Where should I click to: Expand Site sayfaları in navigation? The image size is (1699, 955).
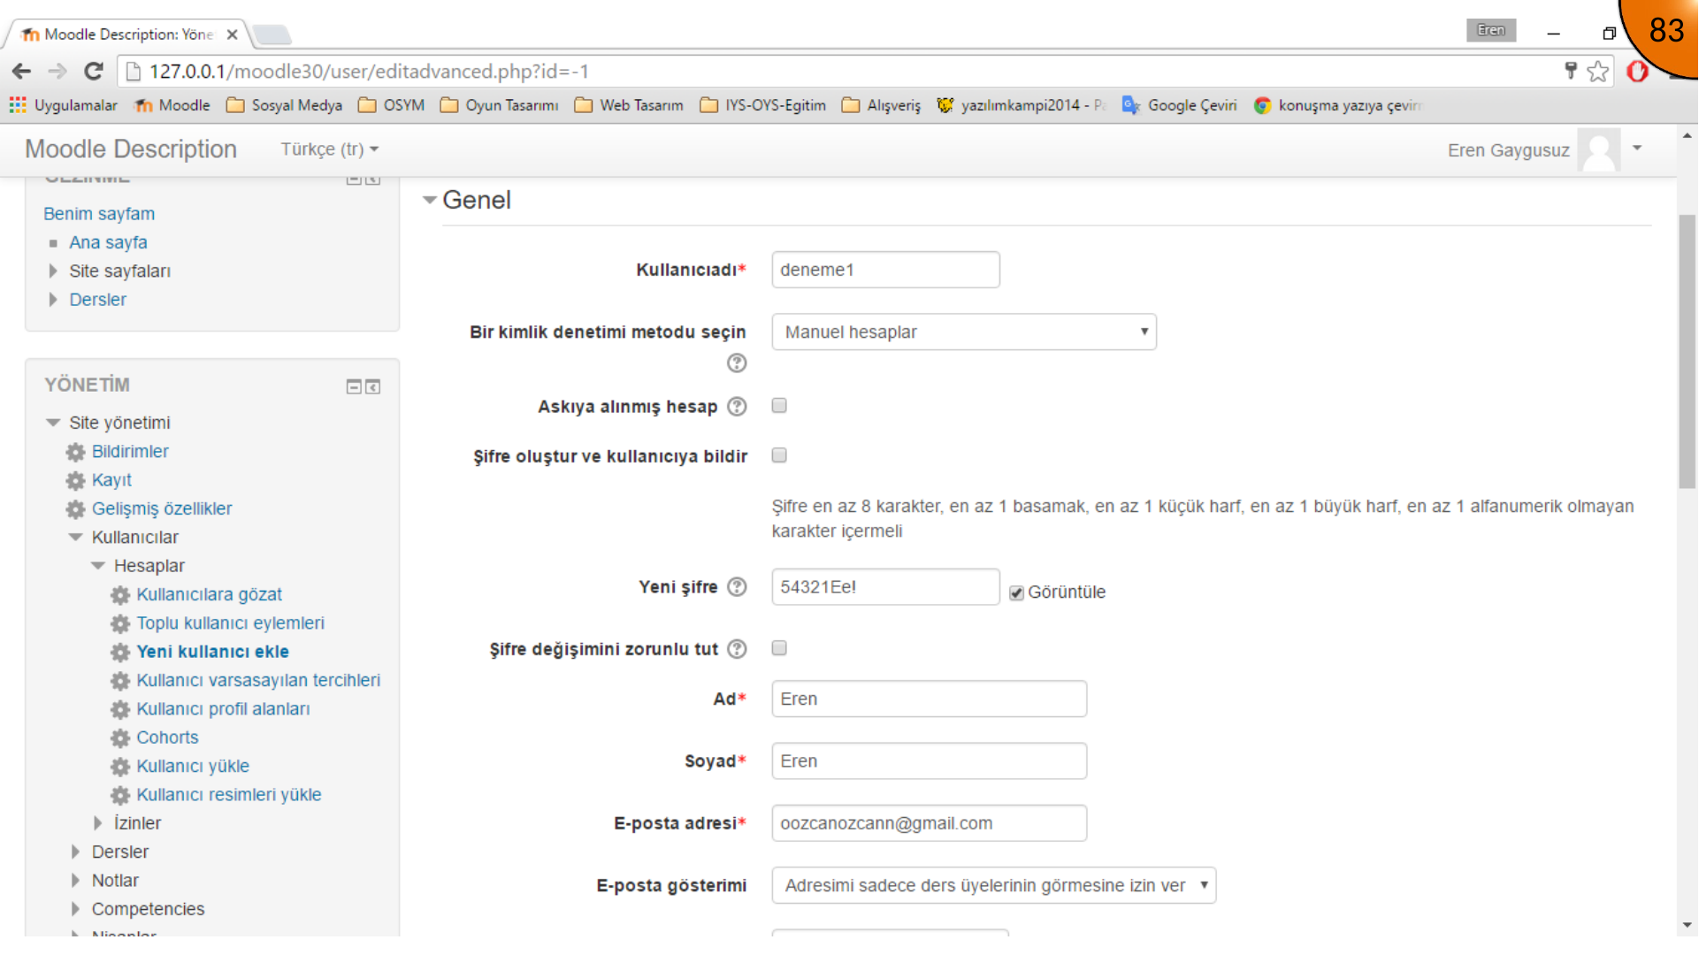(x=53, y=271)
